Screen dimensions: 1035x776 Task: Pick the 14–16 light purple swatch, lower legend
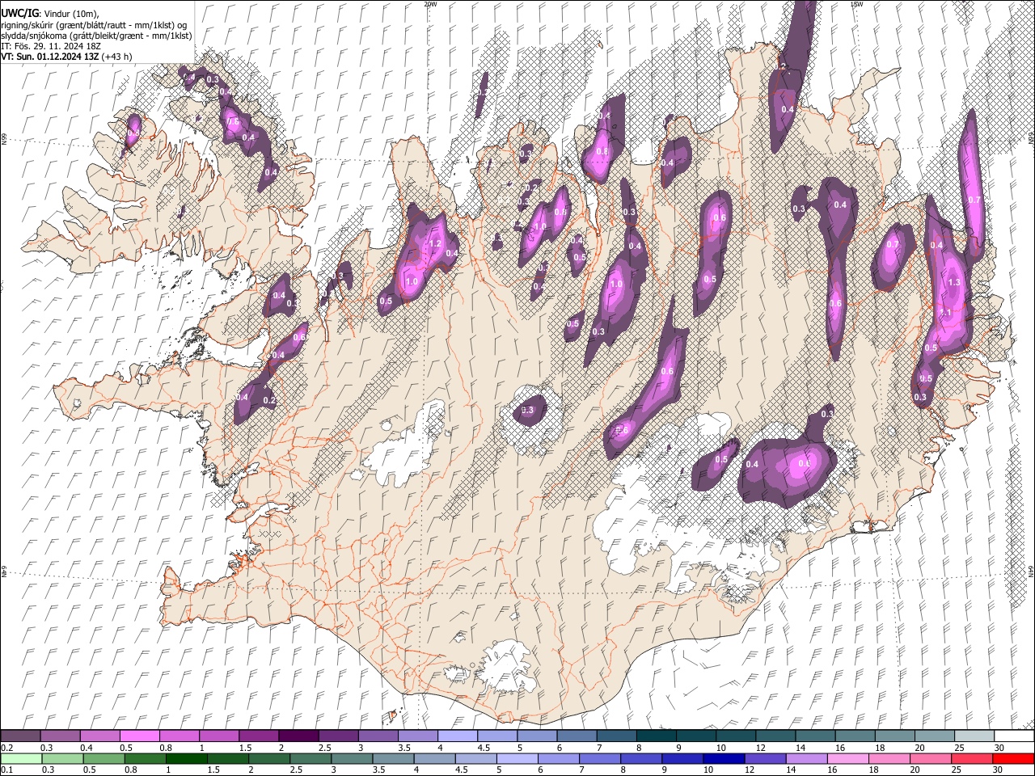click(x=805, y=758)
